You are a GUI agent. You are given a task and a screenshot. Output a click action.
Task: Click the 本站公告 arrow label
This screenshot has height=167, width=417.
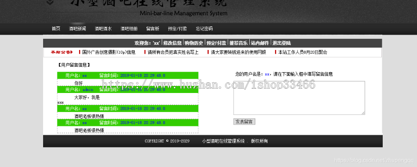point(62,52)
